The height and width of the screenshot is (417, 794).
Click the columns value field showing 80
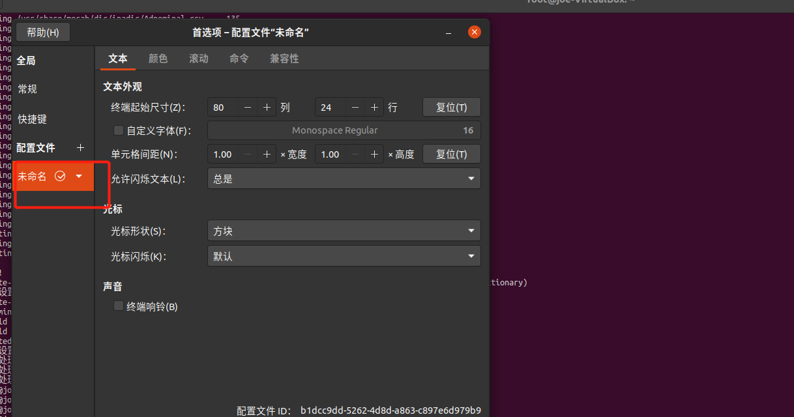point(223,108)
